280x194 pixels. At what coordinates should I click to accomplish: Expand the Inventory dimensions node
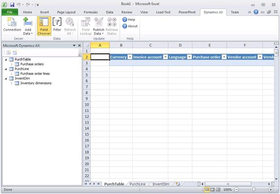[12, 83]
